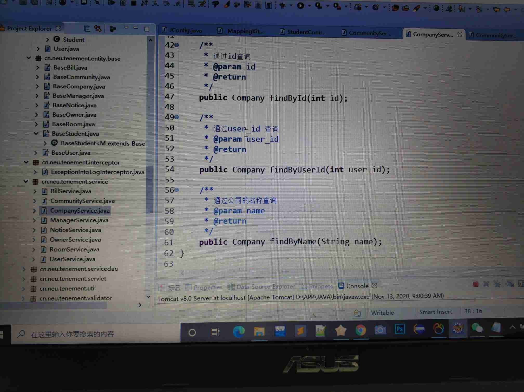The width and height of the screenshot is (524, 392).
Task: Click the green Run launch button
Action: point(300,6)
